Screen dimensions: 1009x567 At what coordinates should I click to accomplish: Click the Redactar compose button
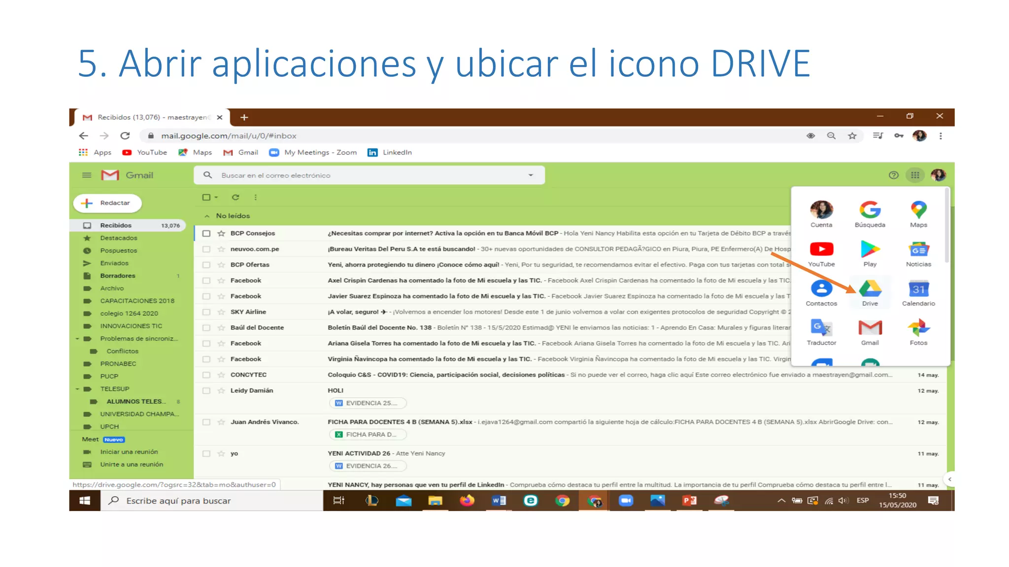pos(107,203)
